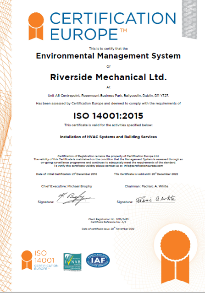This screenshot has height=293, width=205.
Task: Click the Riverside Mechanical Ltd. company name
Action: [108, 77]
